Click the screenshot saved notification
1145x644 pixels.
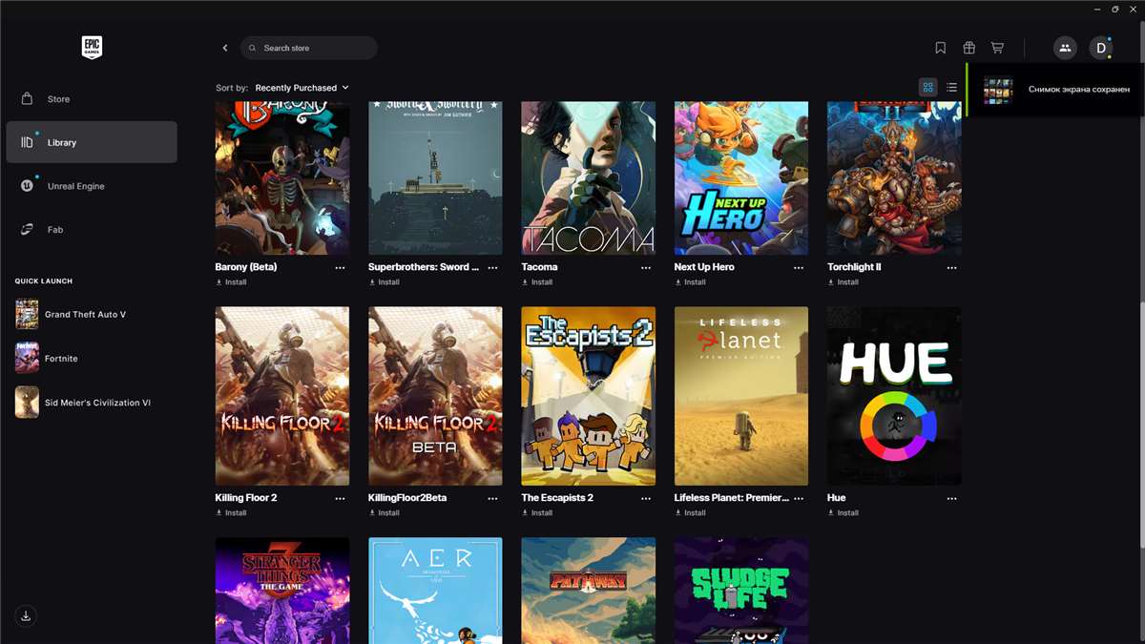tap(1055, 90)
